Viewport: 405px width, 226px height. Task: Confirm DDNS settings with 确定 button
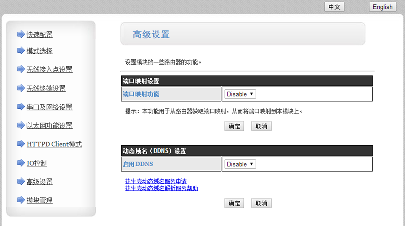[234, 203]
